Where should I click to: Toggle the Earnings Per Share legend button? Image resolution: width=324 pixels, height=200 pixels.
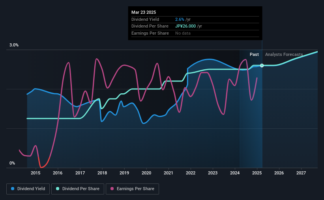[x=132, y=189]
